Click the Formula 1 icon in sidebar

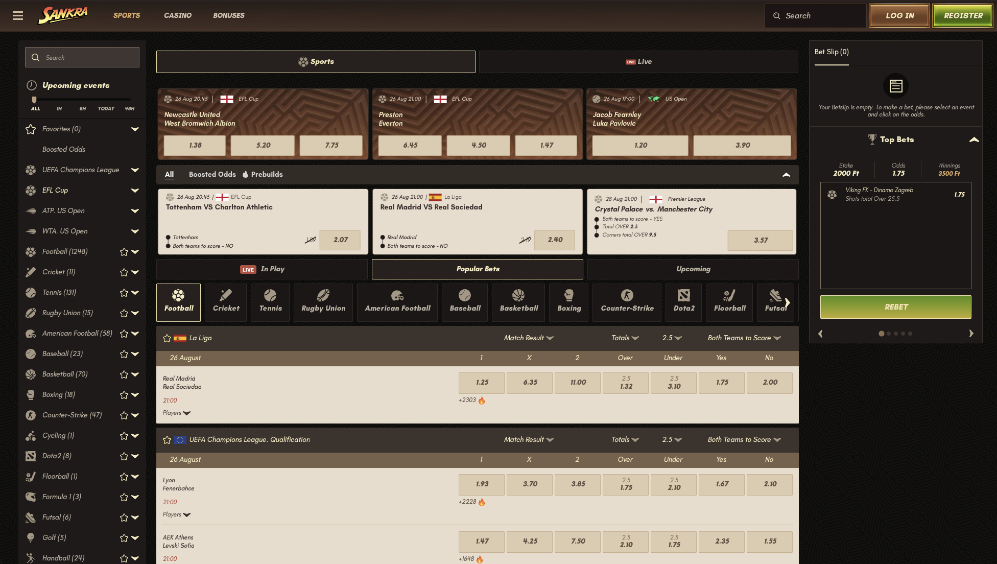31,497
